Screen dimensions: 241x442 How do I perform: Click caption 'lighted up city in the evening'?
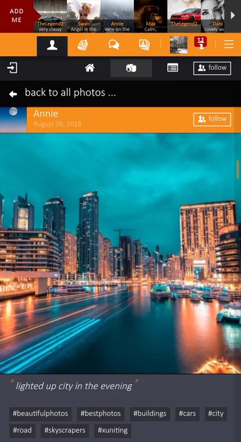(x=74, y=386)
